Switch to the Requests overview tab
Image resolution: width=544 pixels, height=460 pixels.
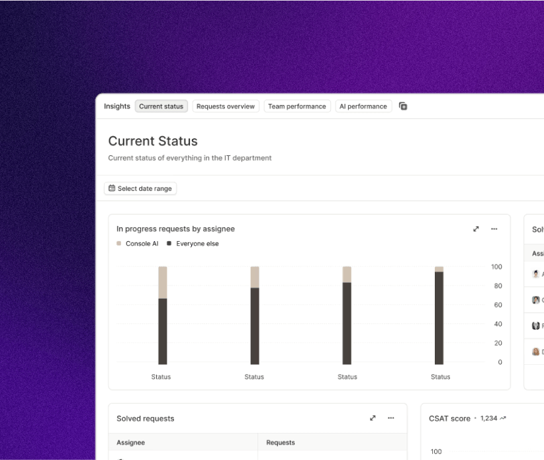coord(226,106)
